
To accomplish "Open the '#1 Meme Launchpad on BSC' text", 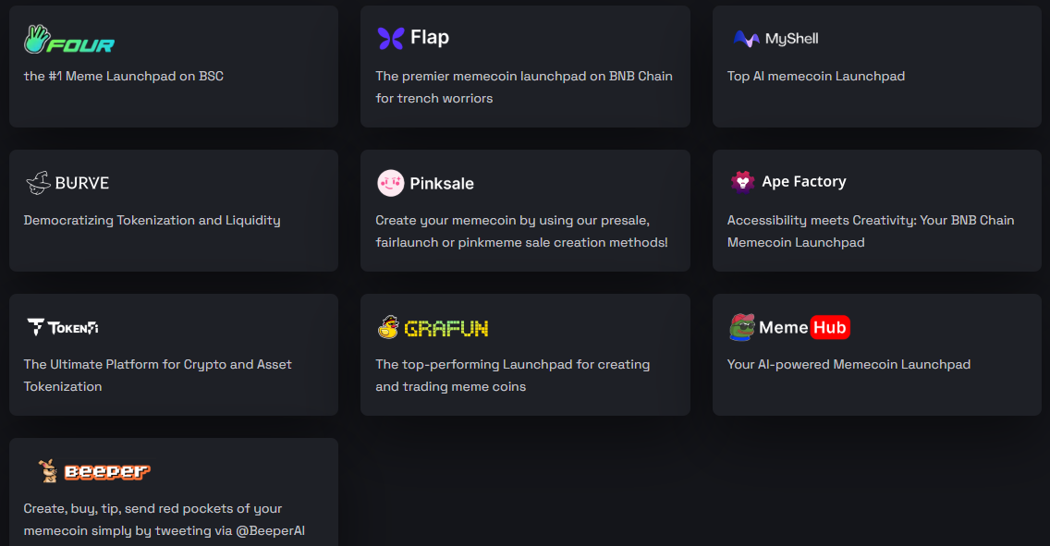I will point(124,76).
